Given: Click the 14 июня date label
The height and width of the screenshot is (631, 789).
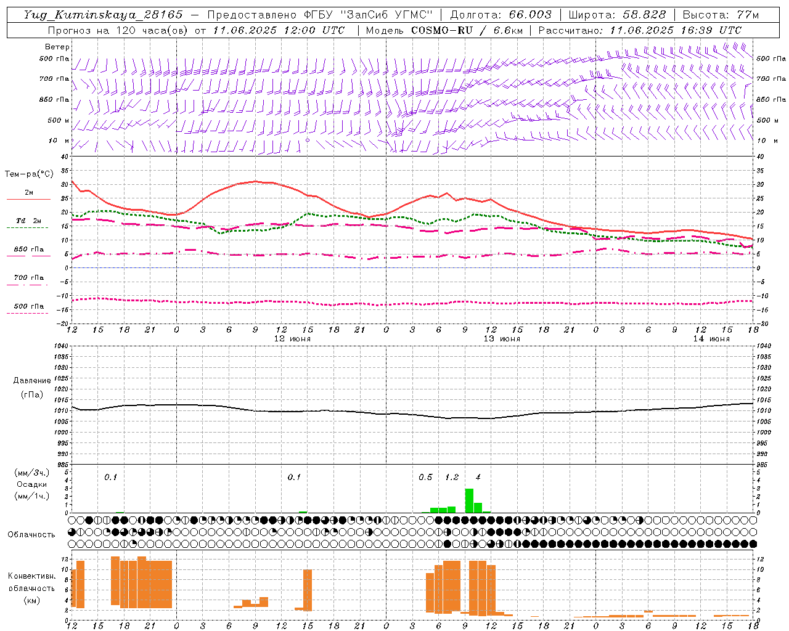Looking at the screenshot, I should coord(711,339).
